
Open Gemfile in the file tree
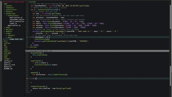click(x=7, y=63)
